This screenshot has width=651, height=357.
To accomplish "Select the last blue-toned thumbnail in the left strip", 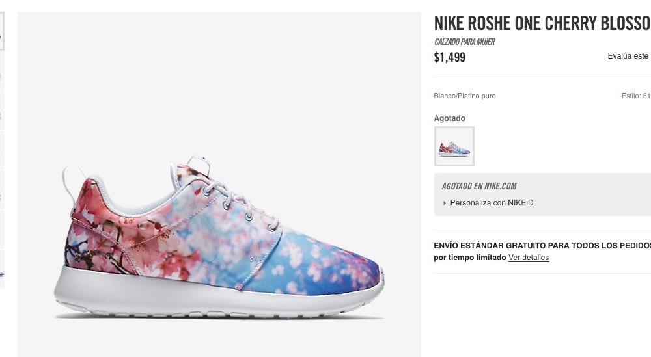I will point(2,270).
